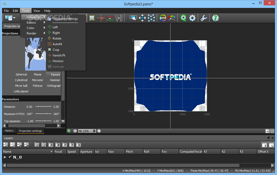Click the remove image icon in Layers

pos(12,145)
